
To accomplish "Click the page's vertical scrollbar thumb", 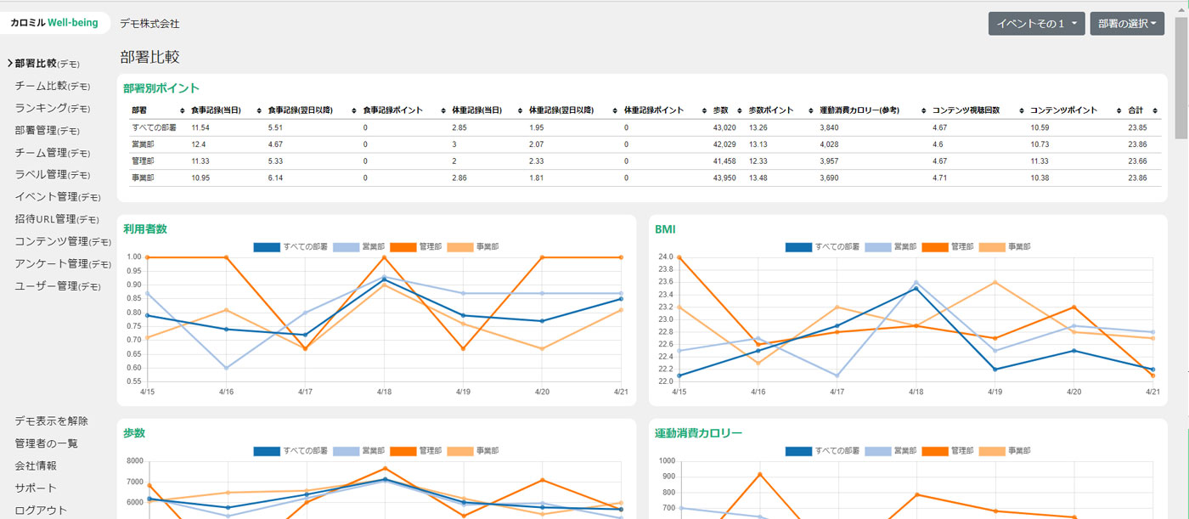I will (x=1181, y=76).
